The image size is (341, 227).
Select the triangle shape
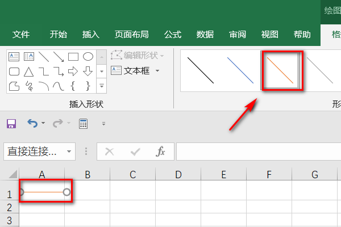pyautogui.click(x=29, y=72)
